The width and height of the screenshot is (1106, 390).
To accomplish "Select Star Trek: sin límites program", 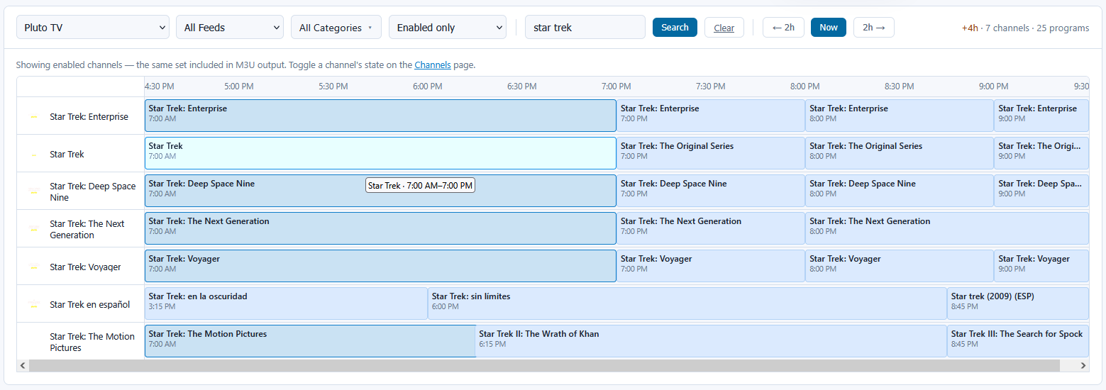I will coord(687,303).
